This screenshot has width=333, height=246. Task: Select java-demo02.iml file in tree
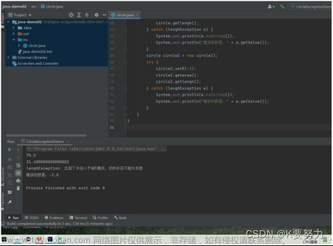35,51
